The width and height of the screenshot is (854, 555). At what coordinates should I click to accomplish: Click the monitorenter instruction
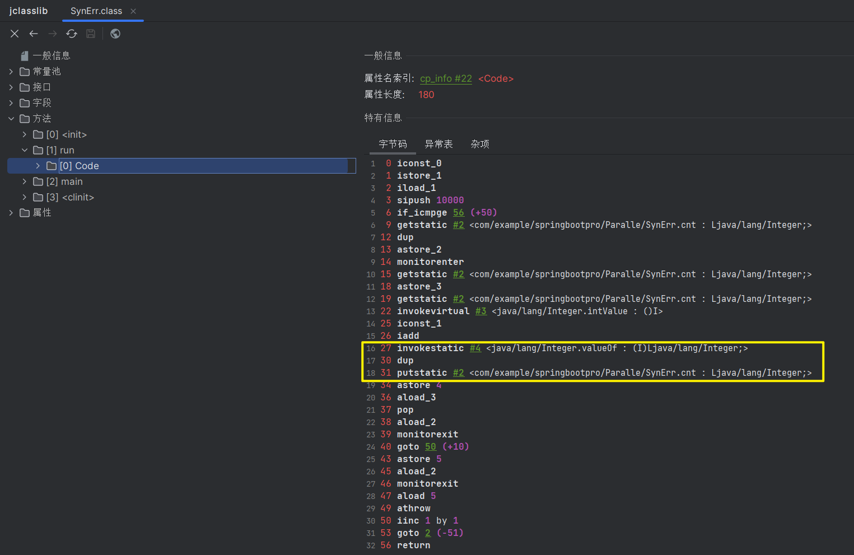(430, 262)
